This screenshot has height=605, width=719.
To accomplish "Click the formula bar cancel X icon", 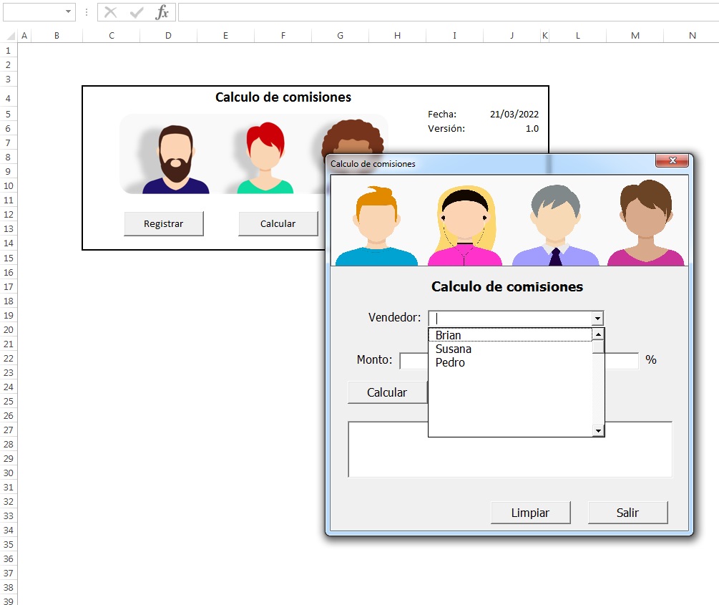I will tap(110, 12).
